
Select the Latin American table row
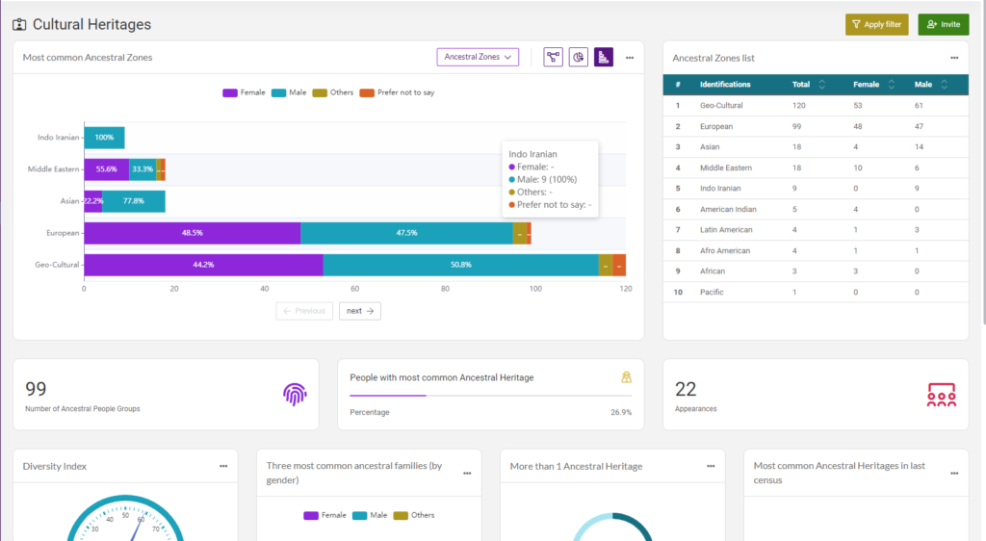816,230
